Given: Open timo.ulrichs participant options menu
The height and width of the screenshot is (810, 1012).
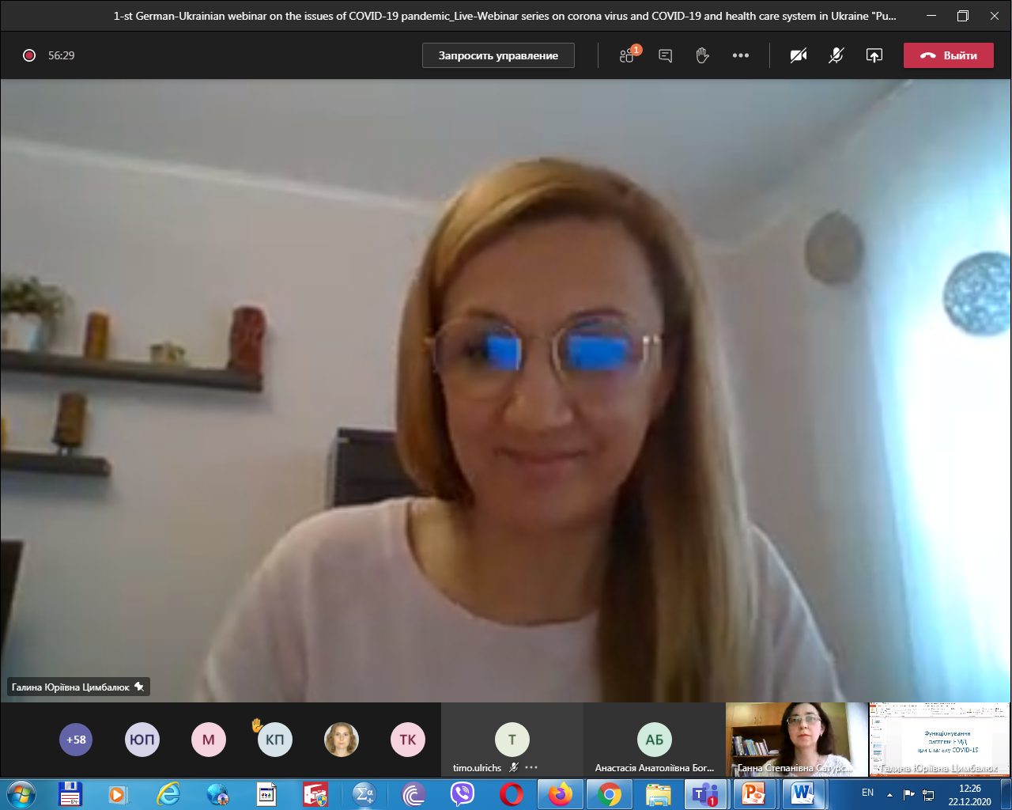Looking at the screenshot, I should point(531,767).
